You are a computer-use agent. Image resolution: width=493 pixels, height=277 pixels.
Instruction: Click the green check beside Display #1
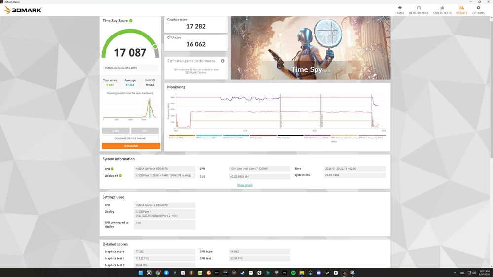pos(120,176)
